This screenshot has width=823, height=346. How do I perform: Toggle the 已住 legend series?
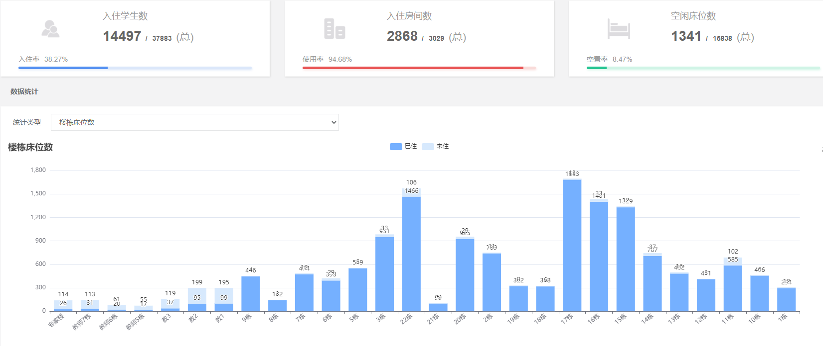tap(403, 146)
